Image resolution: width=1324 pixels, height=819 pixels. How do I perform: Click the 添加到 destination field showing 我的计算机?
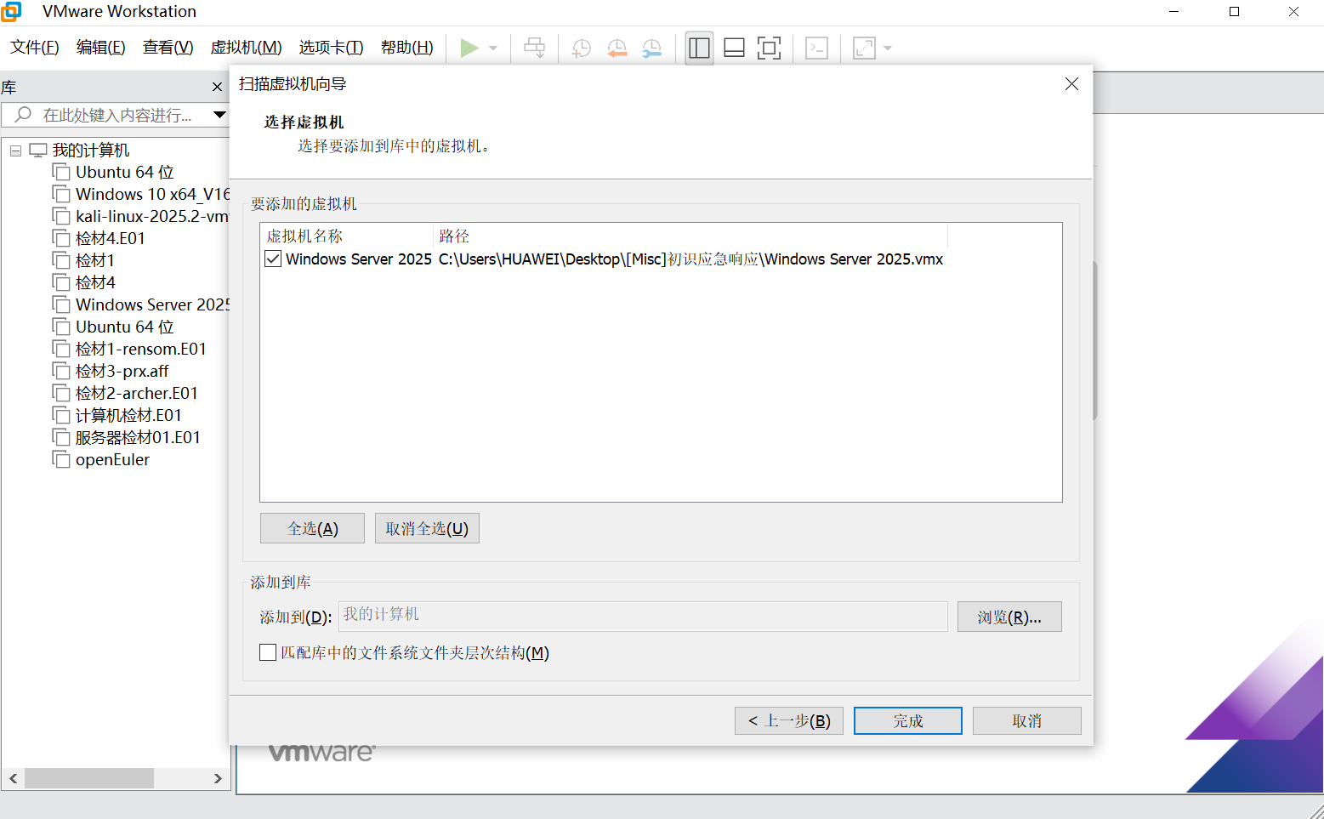click(643, 616)
